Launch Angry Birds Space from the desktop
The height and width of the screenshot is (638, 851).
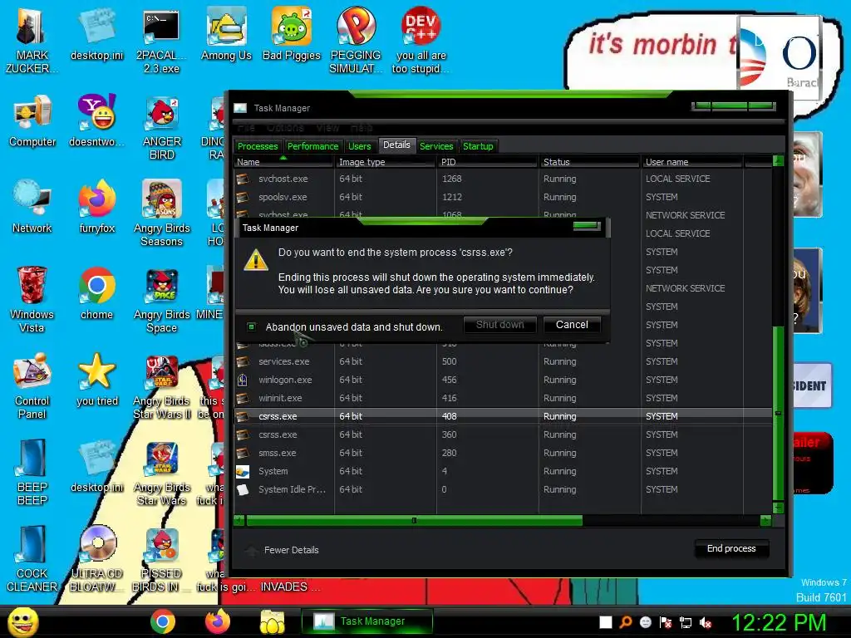coord(162,299)
